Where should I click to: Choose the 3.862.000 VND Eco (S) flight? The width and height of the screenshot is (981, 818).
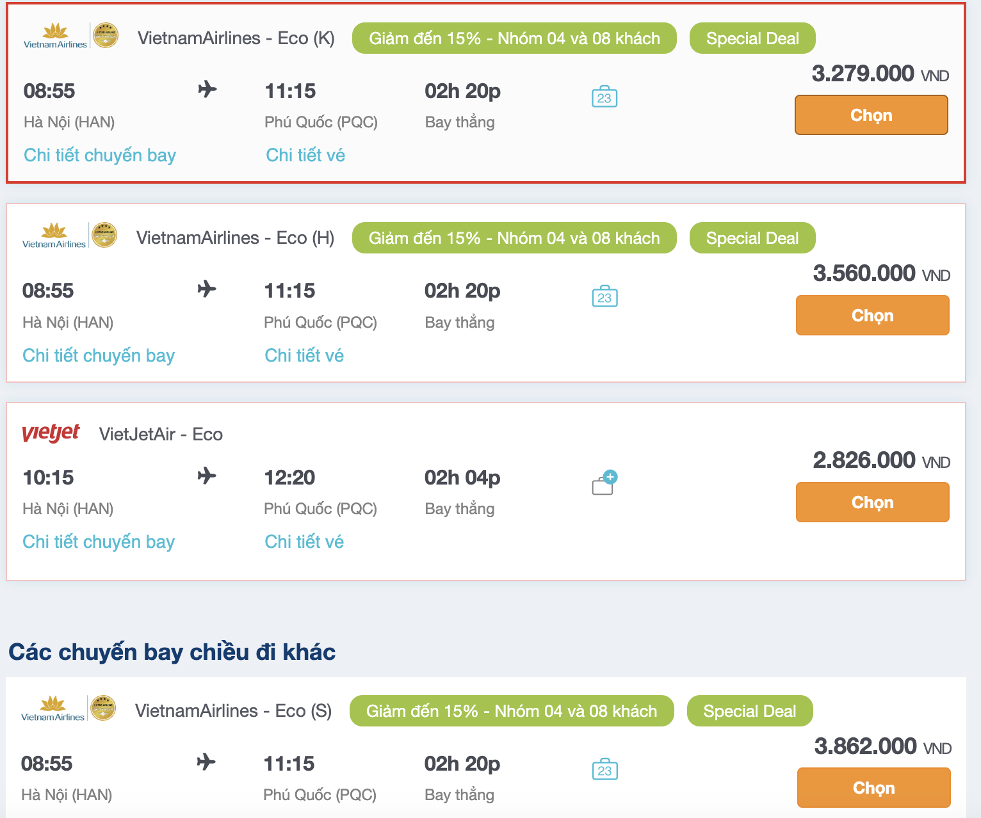point(873,788)
